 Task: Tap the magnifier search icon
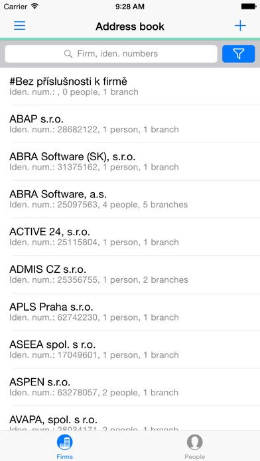pos(68,54)
